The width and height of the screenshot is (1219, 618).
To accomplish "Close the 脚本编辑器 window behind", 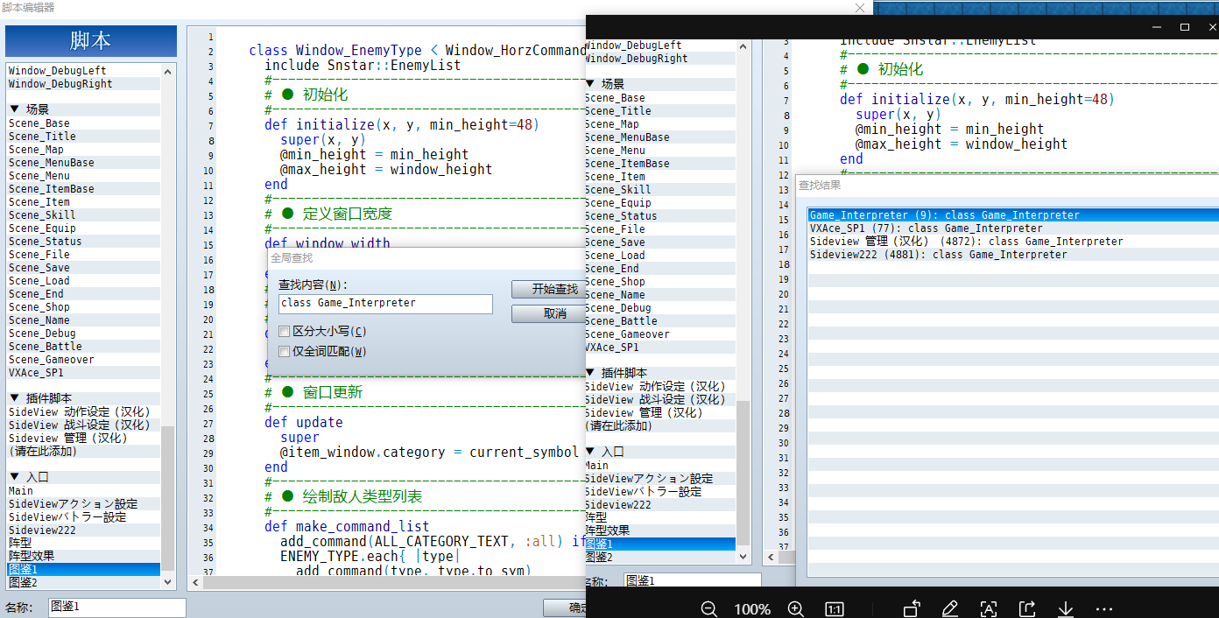I will (860, 7).
